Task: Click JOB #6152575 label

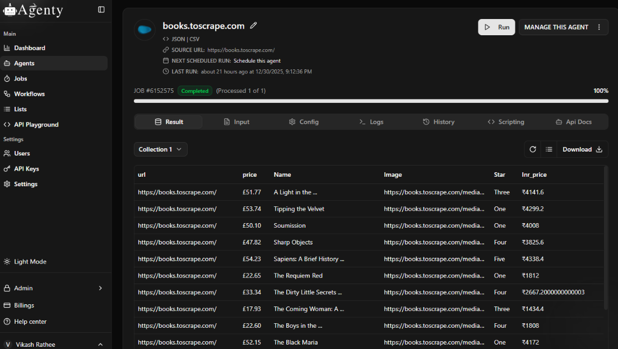Action: click(154, 91)
